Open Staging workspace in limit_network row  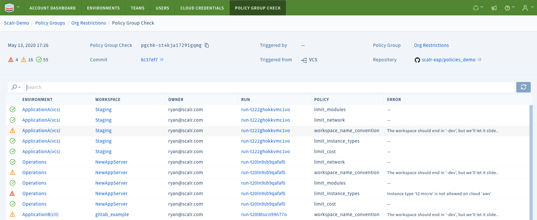pos(104,120)
